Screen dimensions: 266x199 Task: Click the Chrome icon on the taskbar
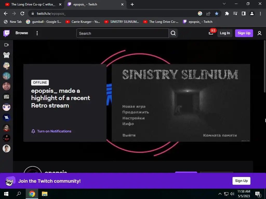[32, 194]
